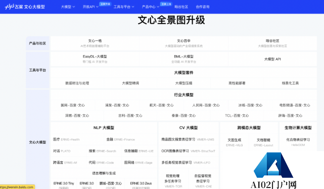Expand the 产品中心 dropdown menu
324x189 pixels.
151,7
